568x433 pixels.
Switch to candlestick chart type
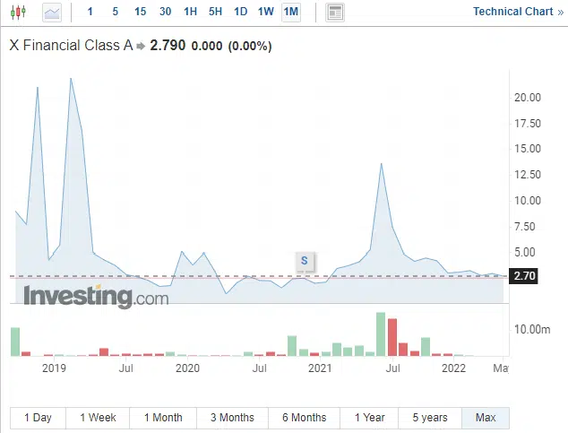[18, 13]
